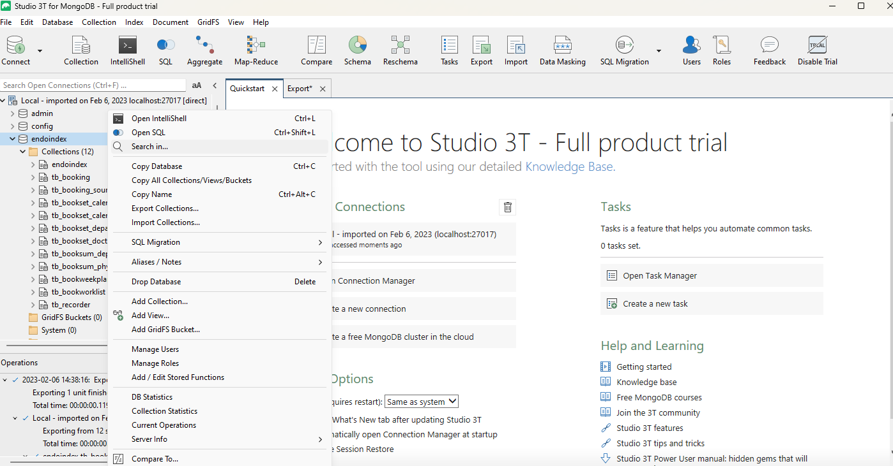
Task: Choose Compare To... menu entry
Action: (220, 459)
